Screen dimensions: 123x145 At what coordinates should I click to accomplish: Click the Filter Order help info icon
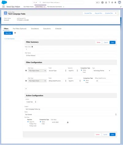pos(32,47)
